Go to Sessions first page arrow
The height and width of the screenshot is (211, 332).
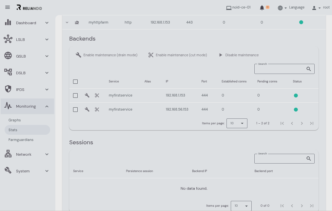pyautogui.click(x=282, y=206)
